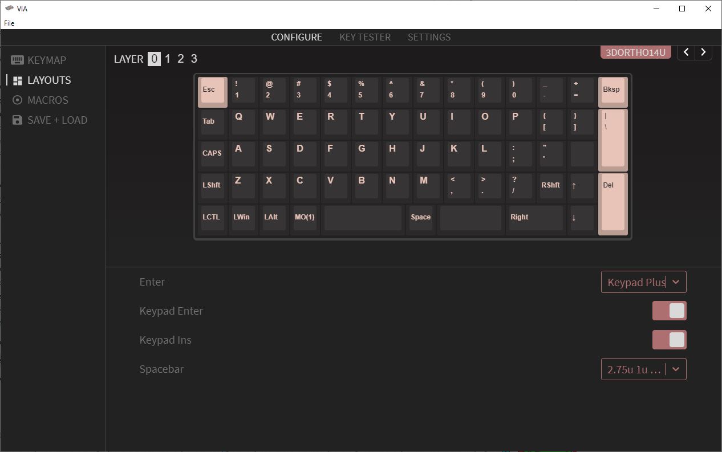Click the MACROS target icon
The width and height of the screenshot is (722, 452).
click(17, 100)
